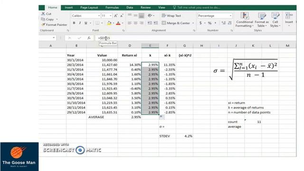Open the Data tab
The width and height of the screenshot is (304, 171).
tap(130, 8)
